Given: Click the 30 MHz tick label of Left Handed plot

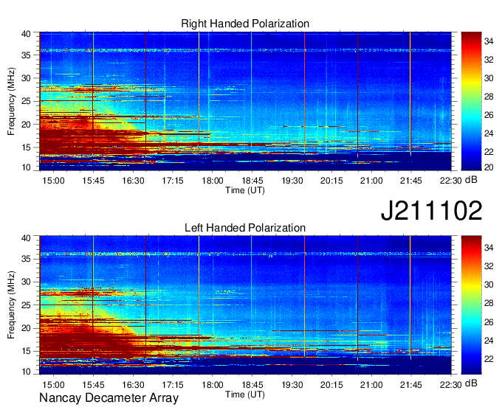Looking at the screenshot, I should (x=26, y=282).
